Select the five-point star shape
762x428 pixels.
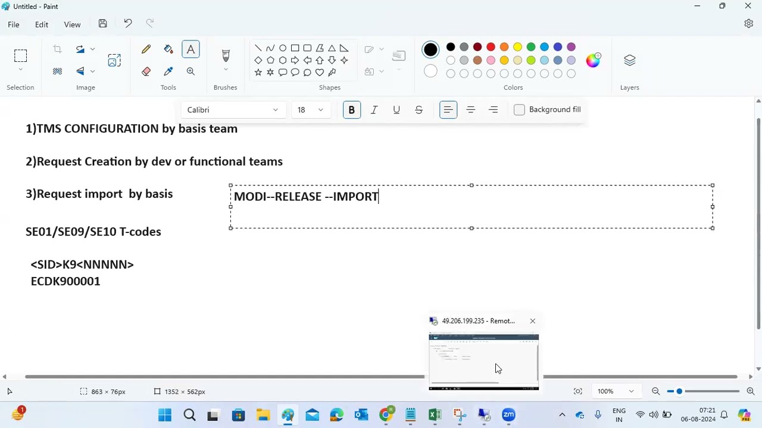point(258,73)
